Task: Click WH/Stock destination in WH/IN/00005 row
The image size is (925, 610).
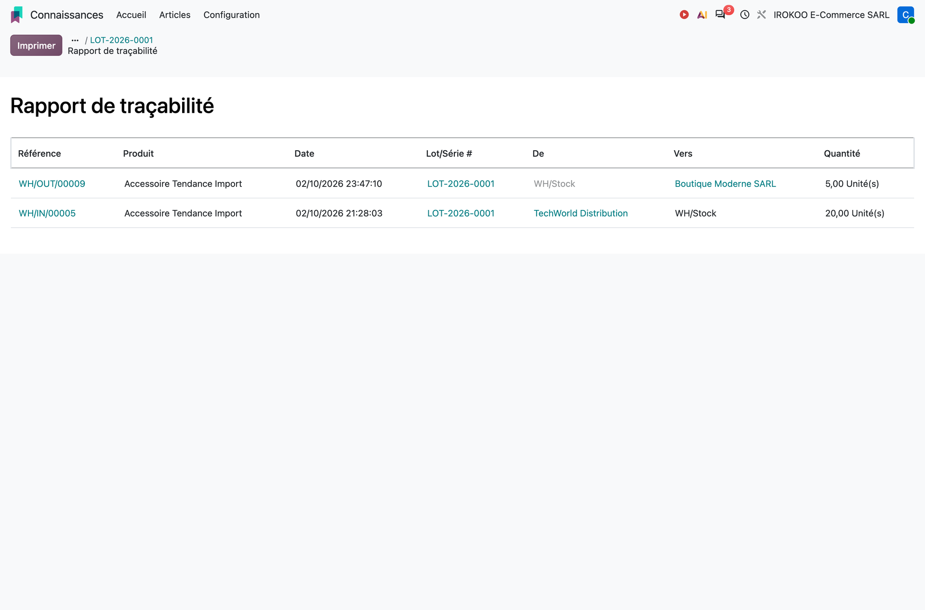Action: coord(696,213)
